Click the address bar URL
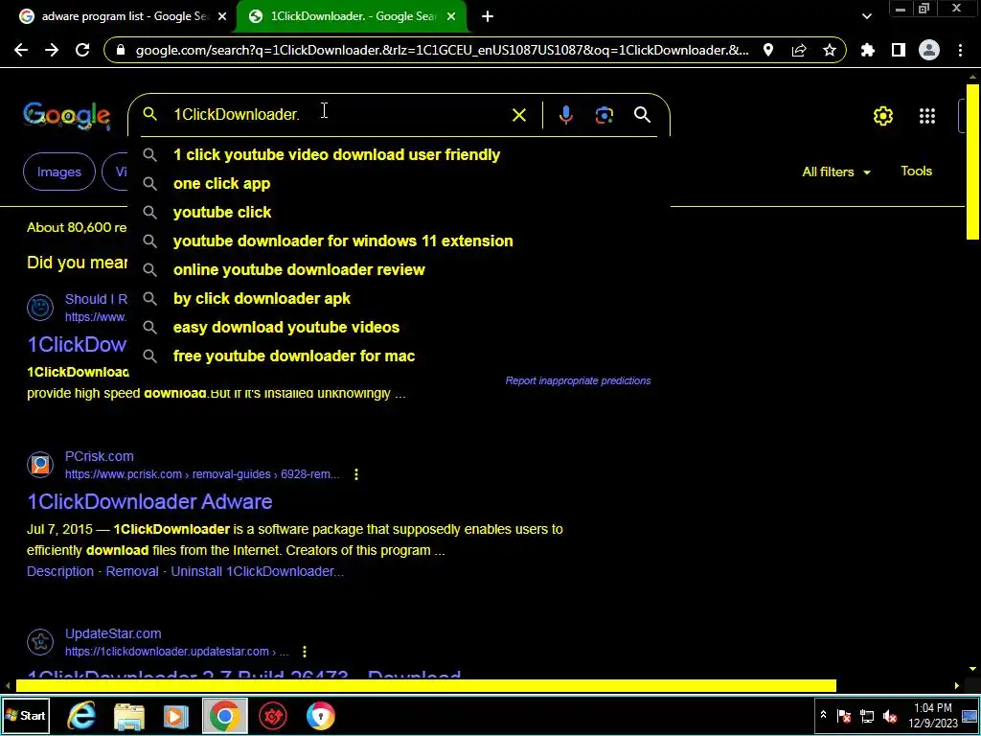 tap(442, 50)
